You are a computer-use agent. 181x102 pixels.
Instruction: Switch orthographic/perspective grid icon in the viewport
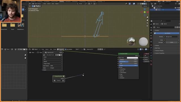point(147,26)
